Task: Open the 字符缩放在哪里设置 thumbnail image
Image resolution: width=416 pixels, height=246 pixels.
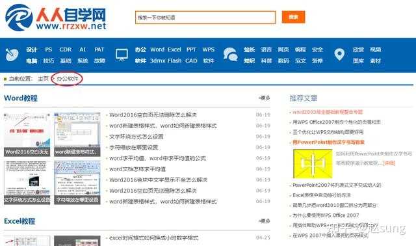Action: pos(77,182)
